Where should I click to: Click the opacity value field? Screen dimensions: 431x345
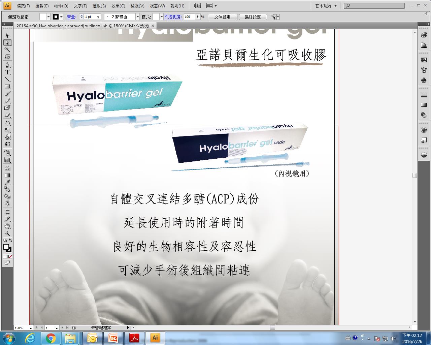189,17
